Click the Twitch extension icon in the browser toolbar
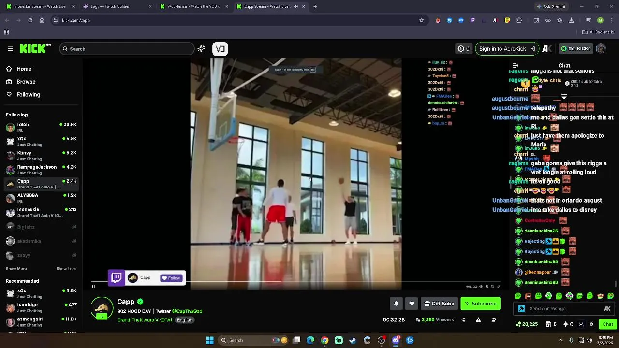Screen dimensions: 619x348 (472, 20)
